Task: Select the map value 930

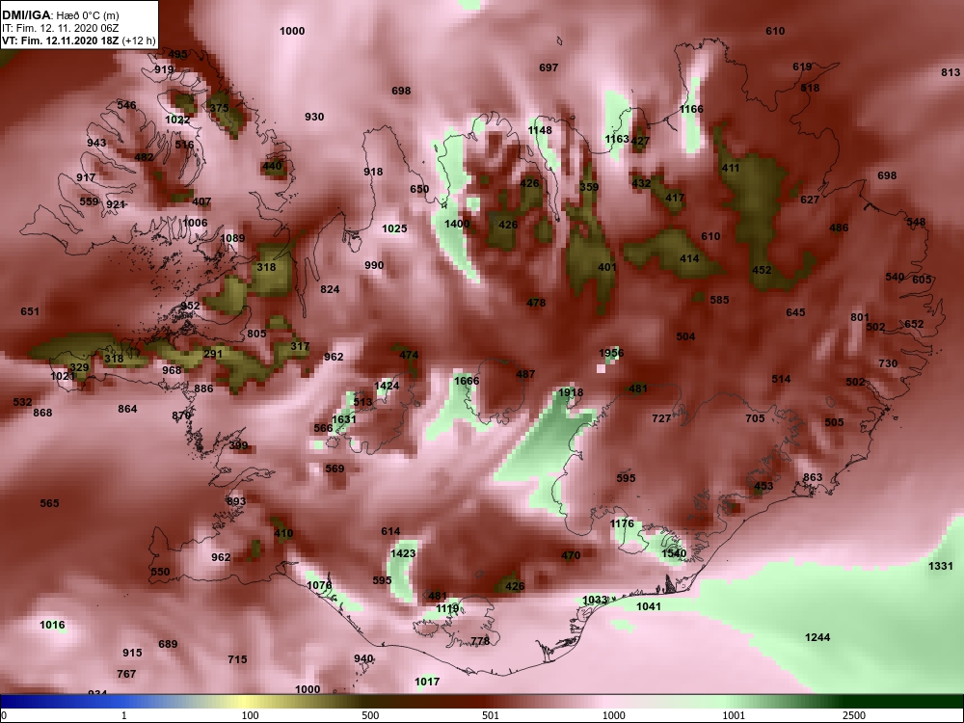Action: click(x=314, y=117)
